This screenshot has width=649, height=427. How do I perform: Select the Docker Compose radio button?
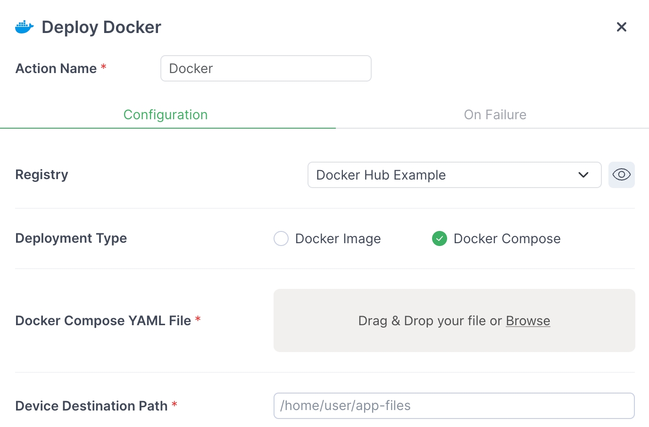point(440,238)
